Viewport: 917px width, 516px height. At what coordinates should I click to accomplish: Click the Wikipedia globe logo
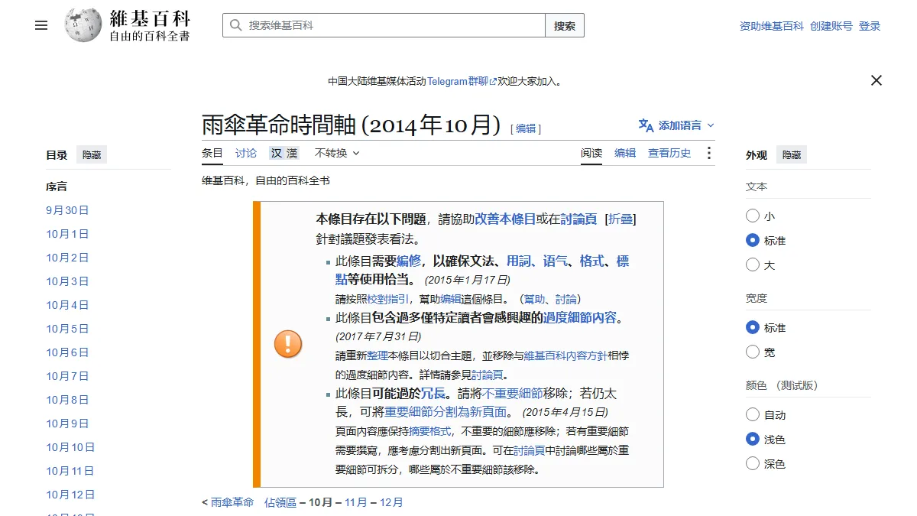click(x=83, y=25)
